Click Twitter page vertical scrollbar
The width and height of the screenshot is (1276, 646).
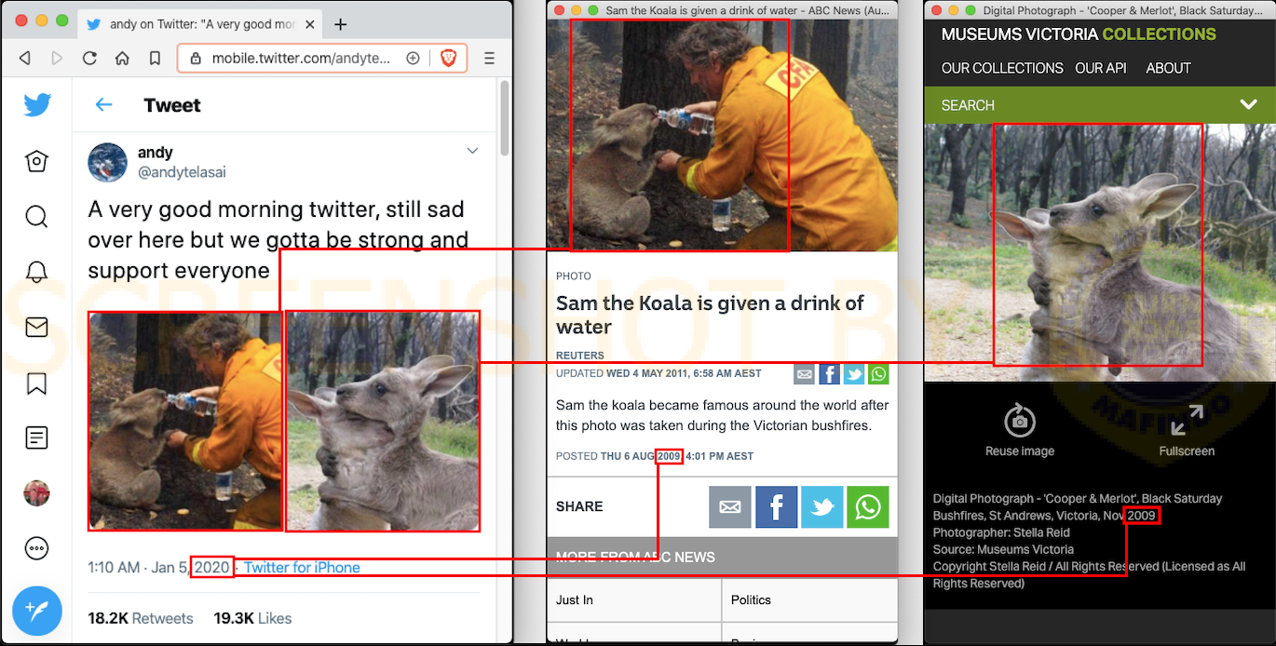tap(505, 118)
